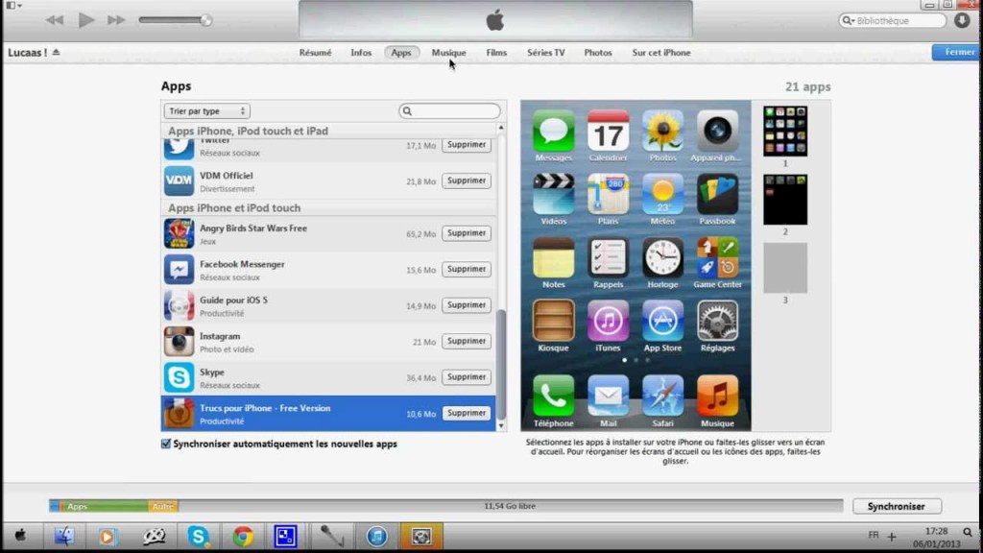Open the Photos tab
This screenshot has height=553, width=983.
point(597,53)
